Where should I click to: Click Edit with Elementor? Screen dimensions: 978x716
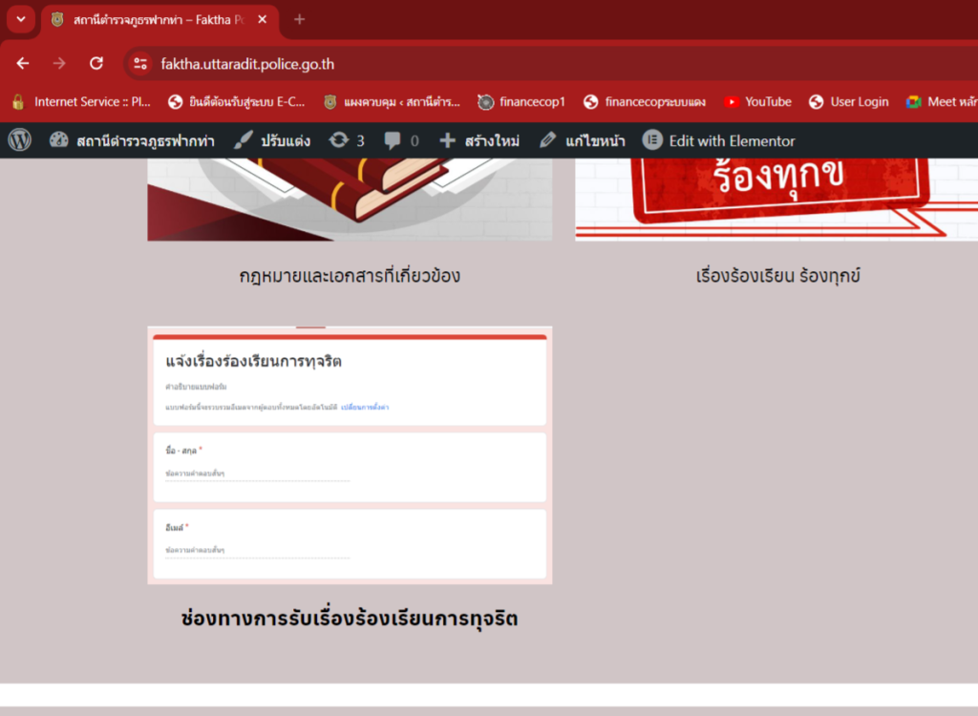pos(719,140)
